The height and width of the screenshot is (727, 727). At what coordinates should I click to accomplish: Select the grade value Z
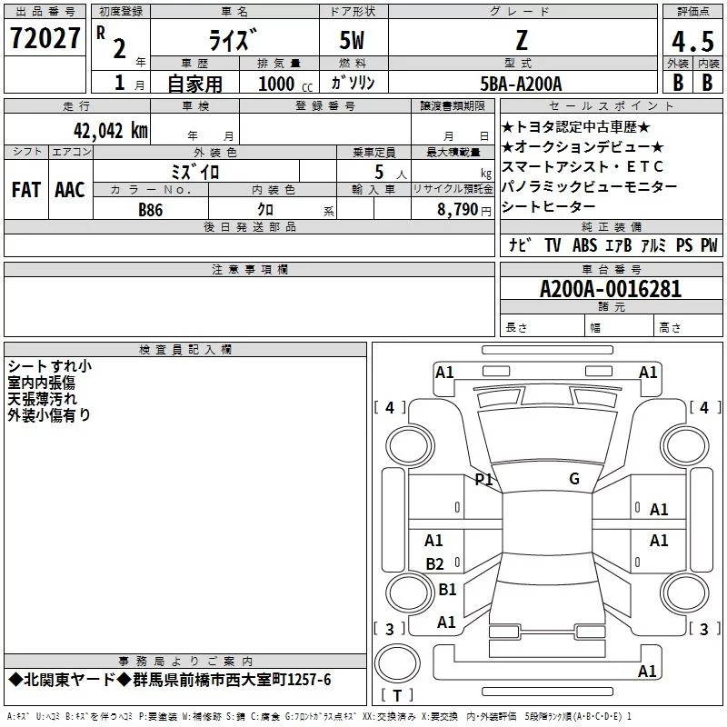(522, 40)
